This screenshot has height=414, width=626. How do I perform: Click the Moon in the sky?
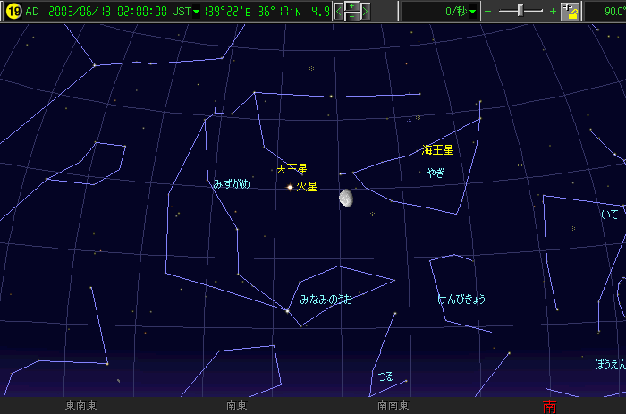[x=346, y=199]
